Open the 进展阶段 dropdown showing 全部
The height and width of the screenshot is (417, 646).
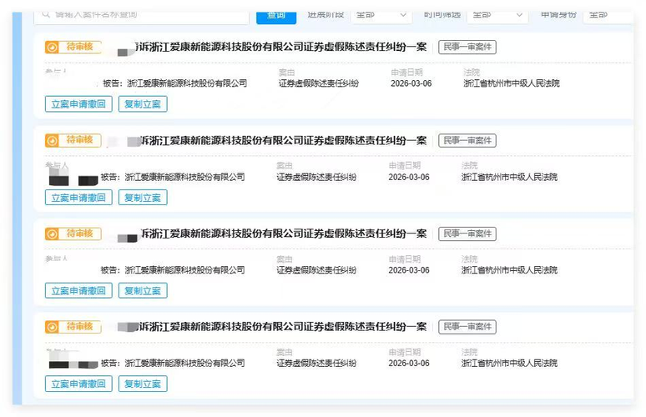click(x=381, y=15)
